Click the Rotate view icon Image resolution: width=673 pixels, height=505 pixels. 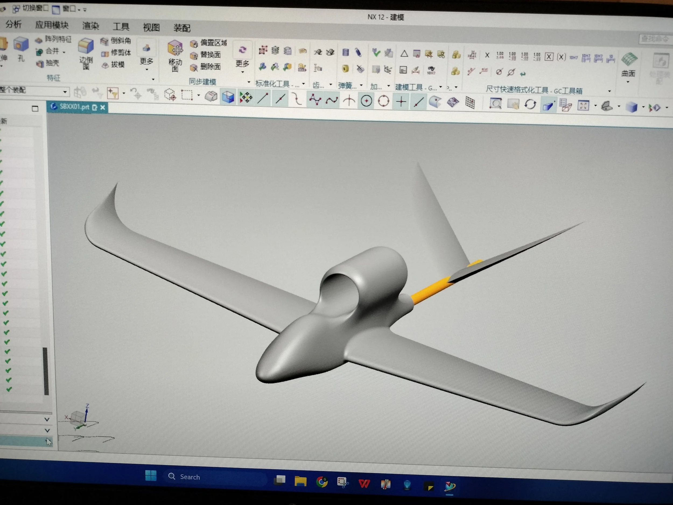[530, 105]
